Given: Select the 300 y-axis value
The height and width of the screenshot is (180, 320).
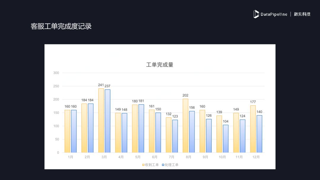Looking at the screenshot, I should 56,73.
